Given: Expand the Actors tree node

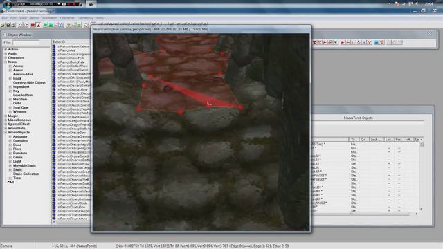Looking at the screenshot, I should [6, 49].
